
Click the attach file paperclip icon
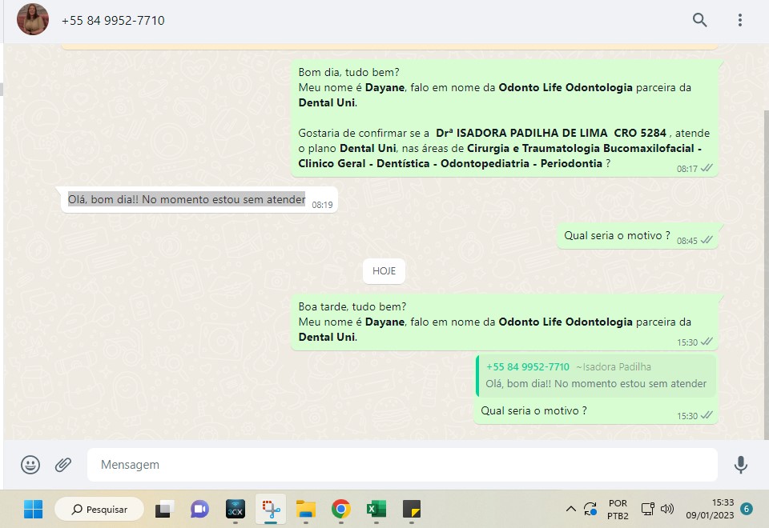[63, 465]
